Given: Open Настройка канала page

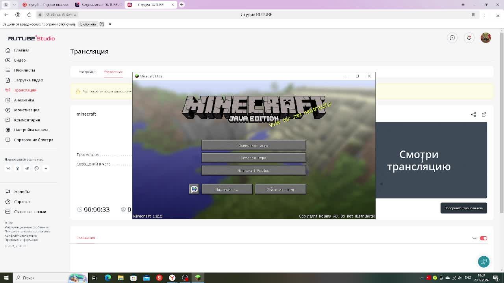Looking at the screenshot, I should 27,130.
